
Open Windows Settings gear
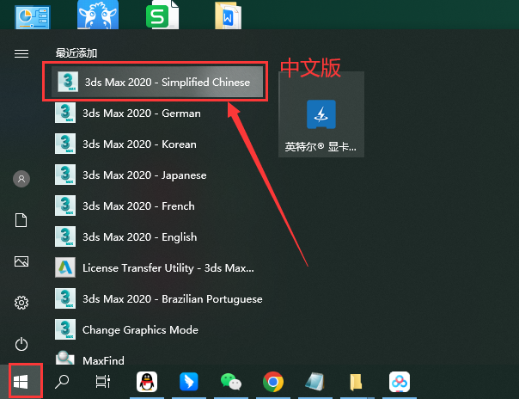click(21, 303)
